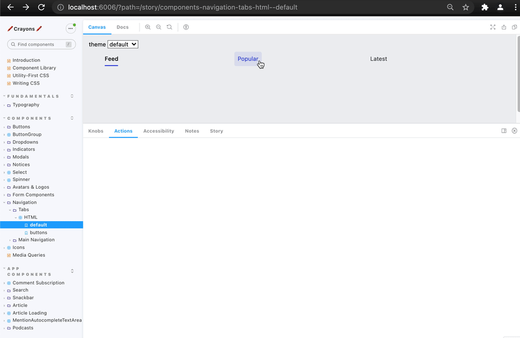Zoom in the canvas

tap(148, 27)
